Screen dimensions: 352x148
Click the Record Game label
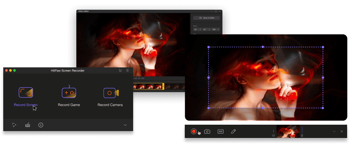[x=69, y=105]
